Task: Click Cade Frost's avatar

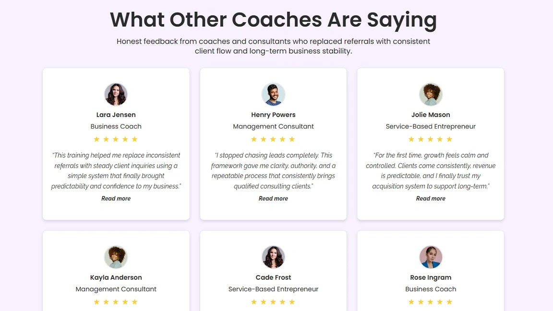Action: [273, 257]
